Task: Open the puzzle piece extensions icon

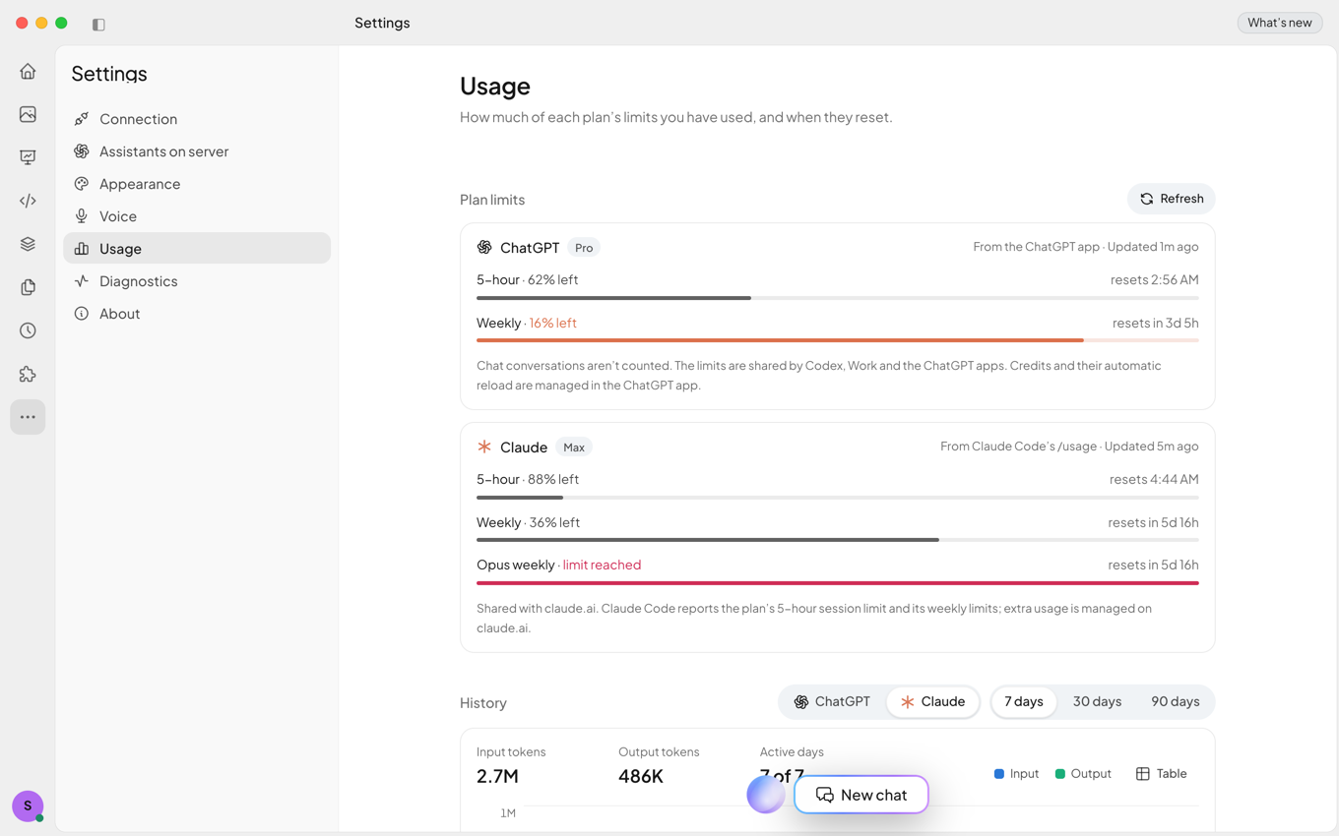Action: coord(28,374)
